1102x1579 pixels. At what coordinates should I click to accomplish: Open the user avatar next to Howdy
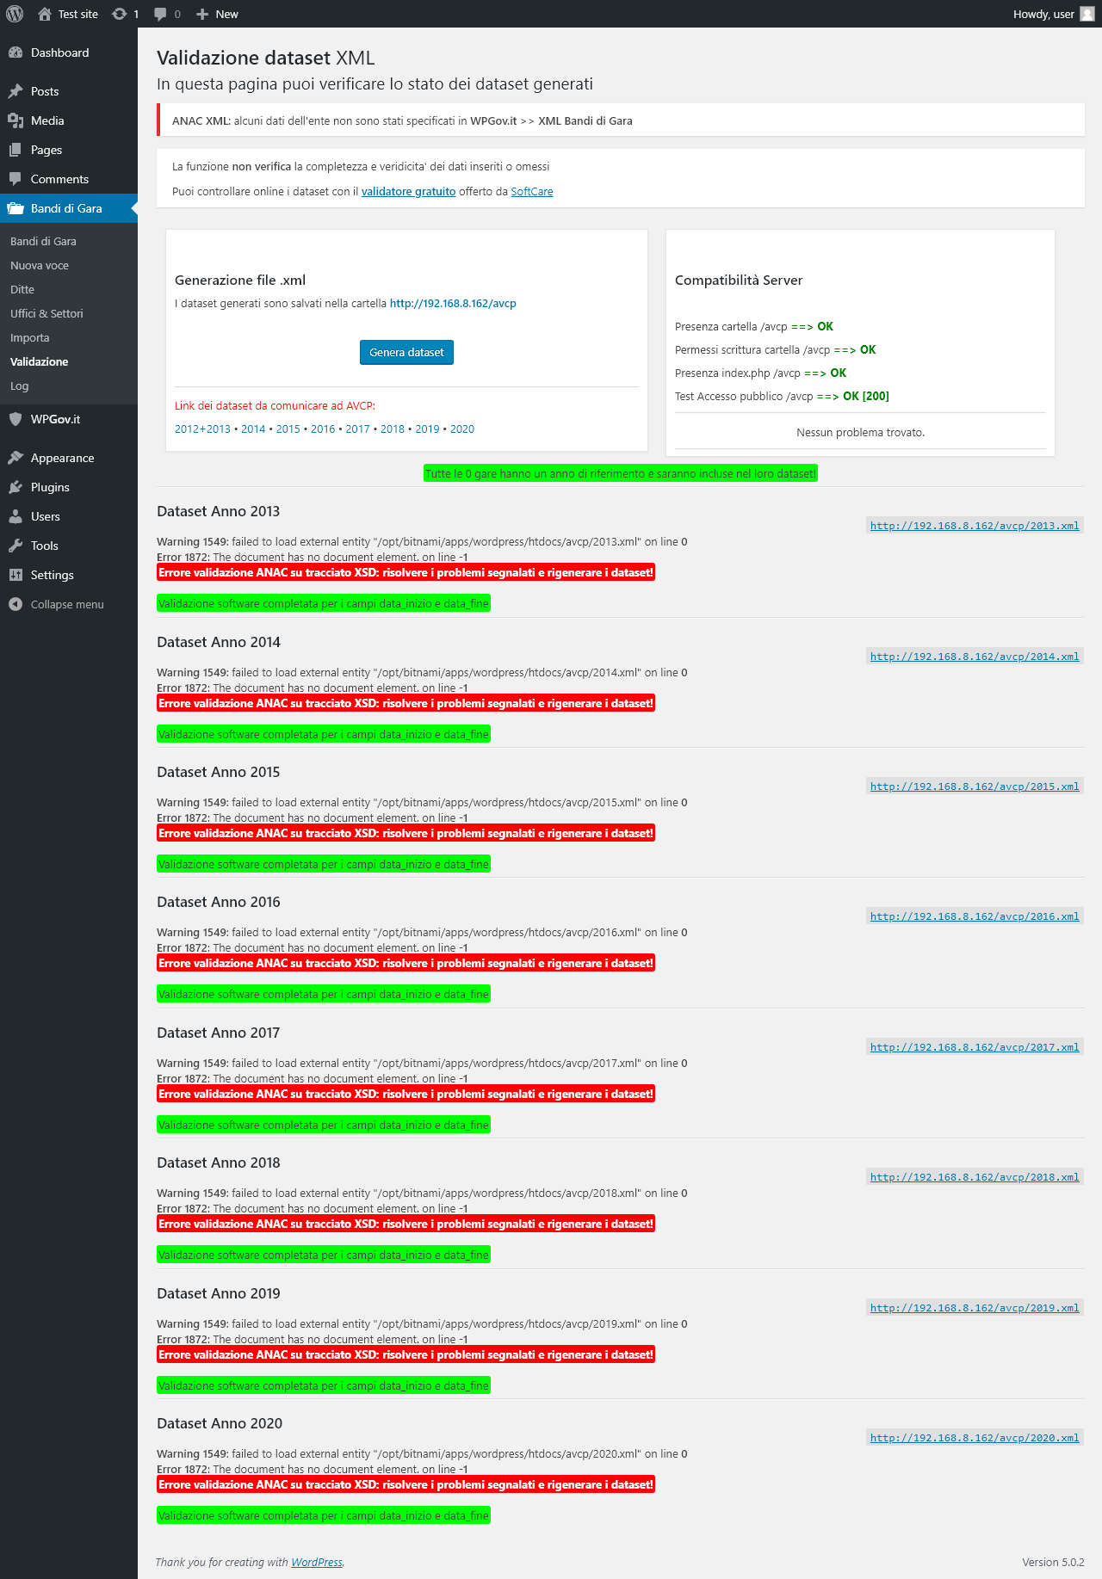1087,14
